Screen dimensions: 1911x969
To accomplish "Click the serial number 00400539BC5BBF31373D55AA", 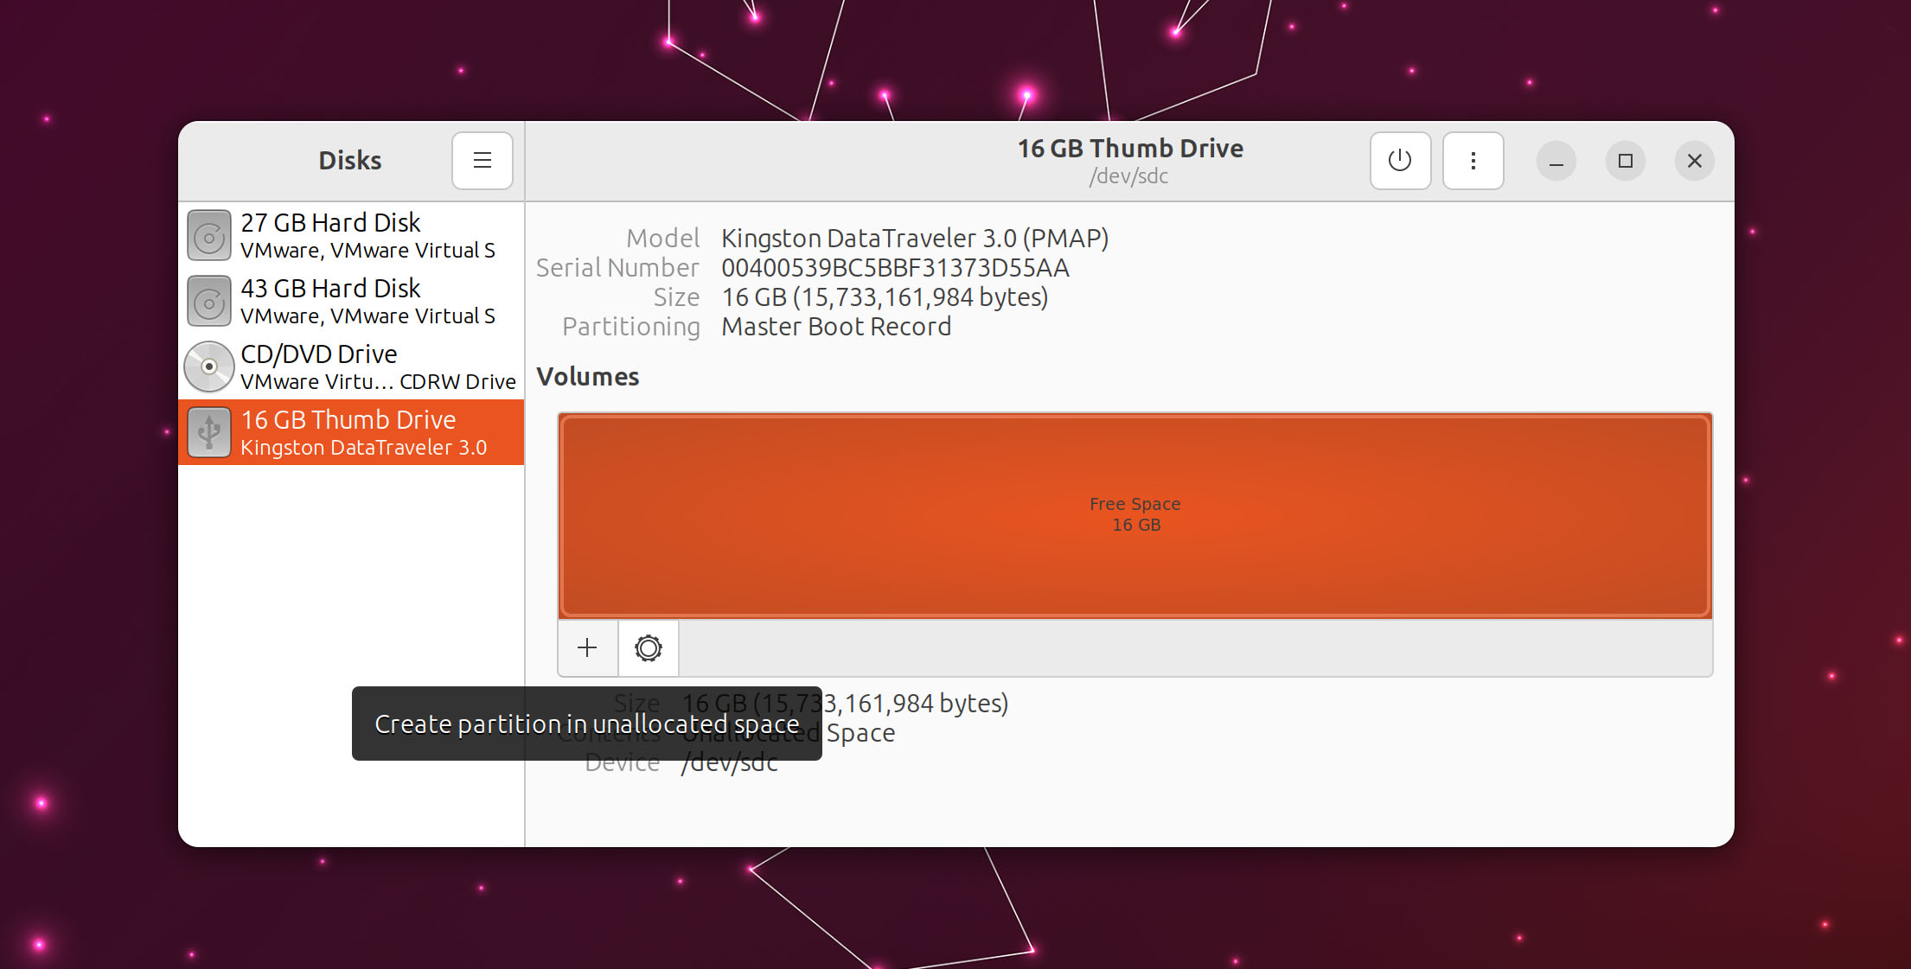I will (x=895, y=268).
